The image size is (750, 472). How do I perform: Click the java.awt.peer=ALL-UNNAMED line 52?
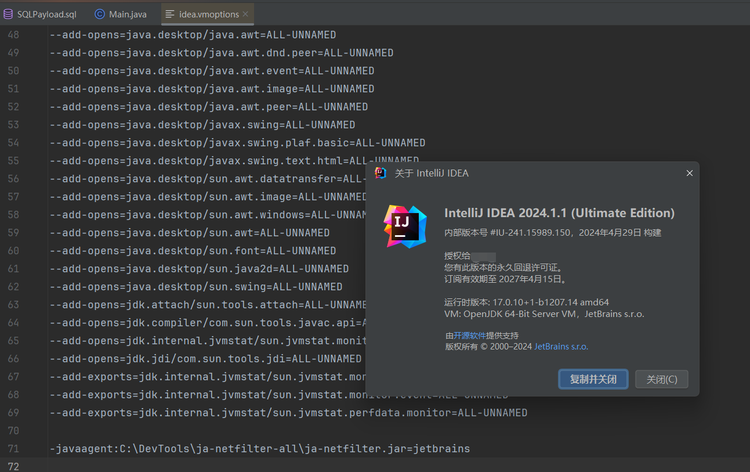209,107
